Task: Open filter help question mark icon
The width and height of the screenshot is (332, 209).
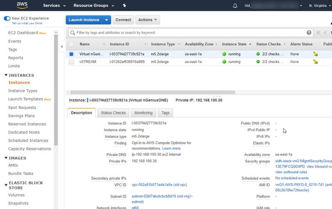Action: [x=309, y=32]
